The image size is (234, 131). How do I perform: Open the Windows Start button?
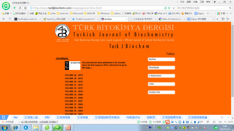pos(5,128)
